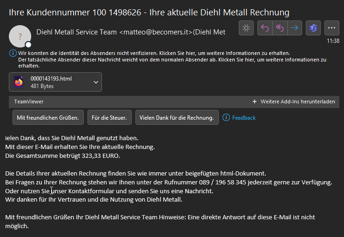Forward the email with the right arrow icon
Screen dimensions: 344x237
[x=295, y=28]
